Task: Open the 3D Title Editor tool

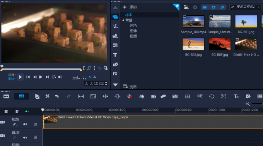Action: 236,96
